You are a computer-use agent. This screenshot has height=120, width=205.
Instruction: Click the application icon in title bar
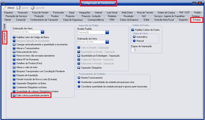click(3, 3)
